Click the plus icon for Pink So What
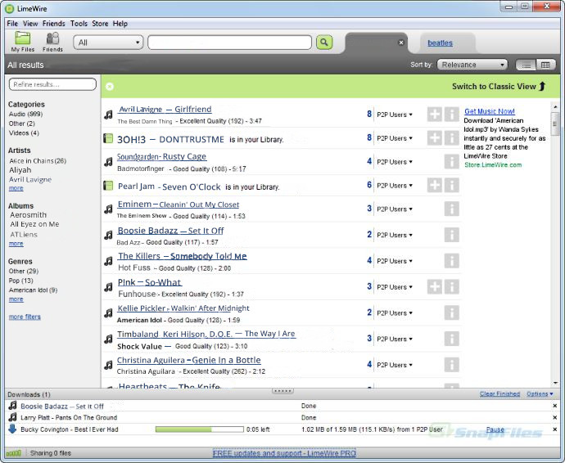565x463 pixels. click(435, 286)
